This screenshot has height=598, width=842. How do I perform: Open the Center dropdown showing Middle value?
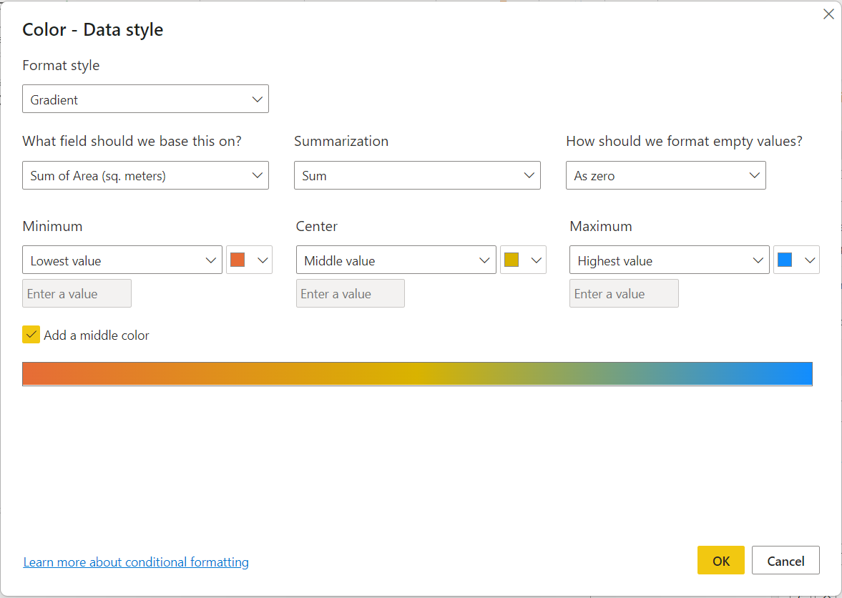pyautogui.click(x=396, y=260)
